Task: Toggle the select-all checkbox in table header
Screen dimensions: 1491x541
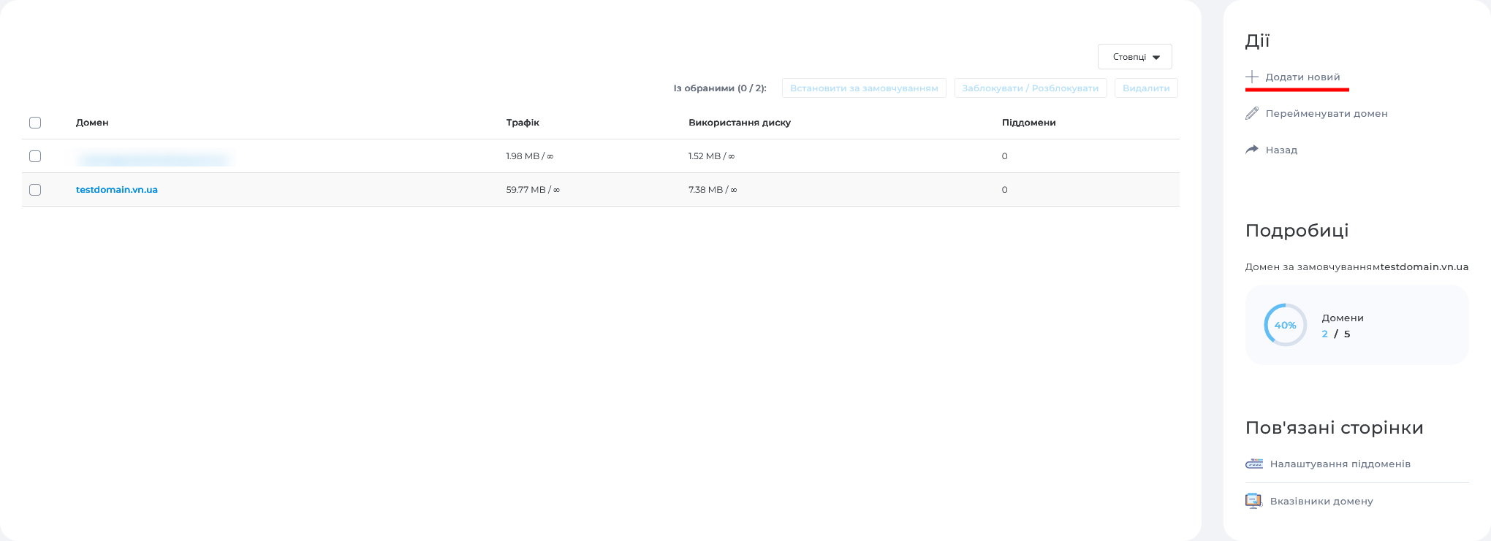Action: pos(35,123)
